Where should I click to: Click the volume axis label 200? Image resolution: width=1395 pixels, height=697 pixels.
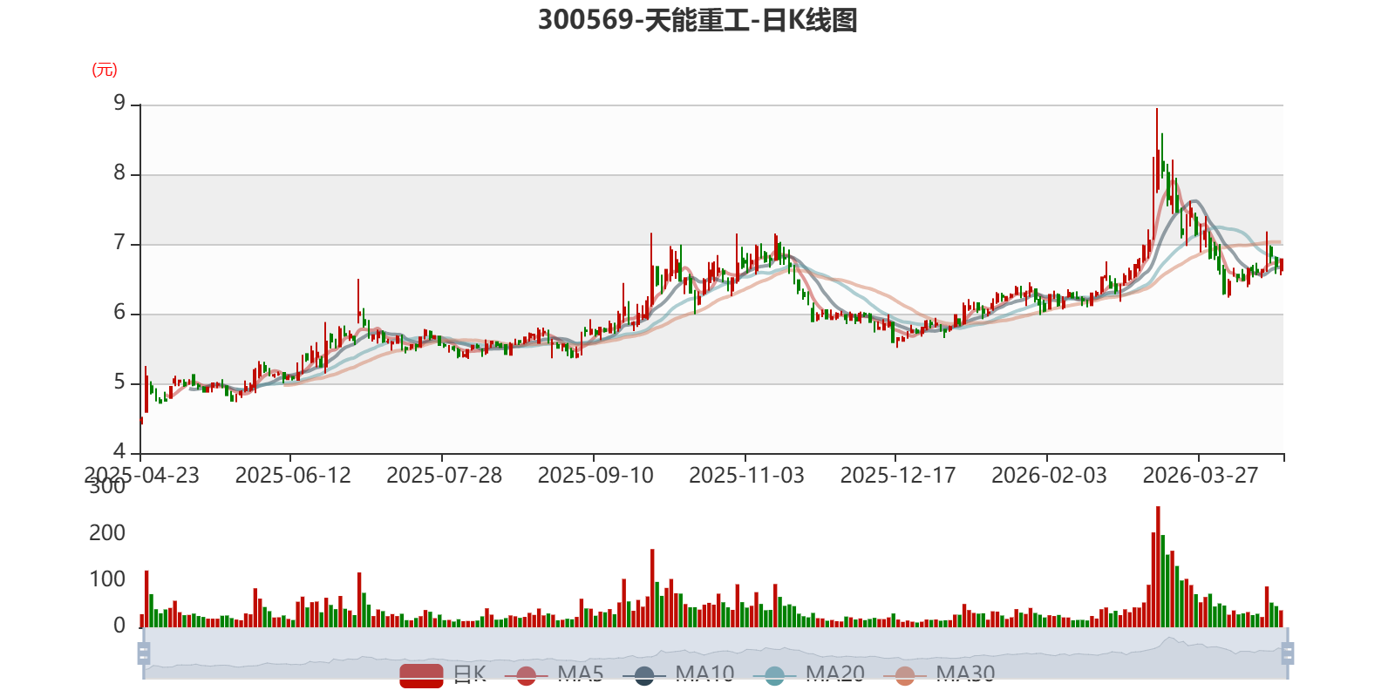[107, 533]
